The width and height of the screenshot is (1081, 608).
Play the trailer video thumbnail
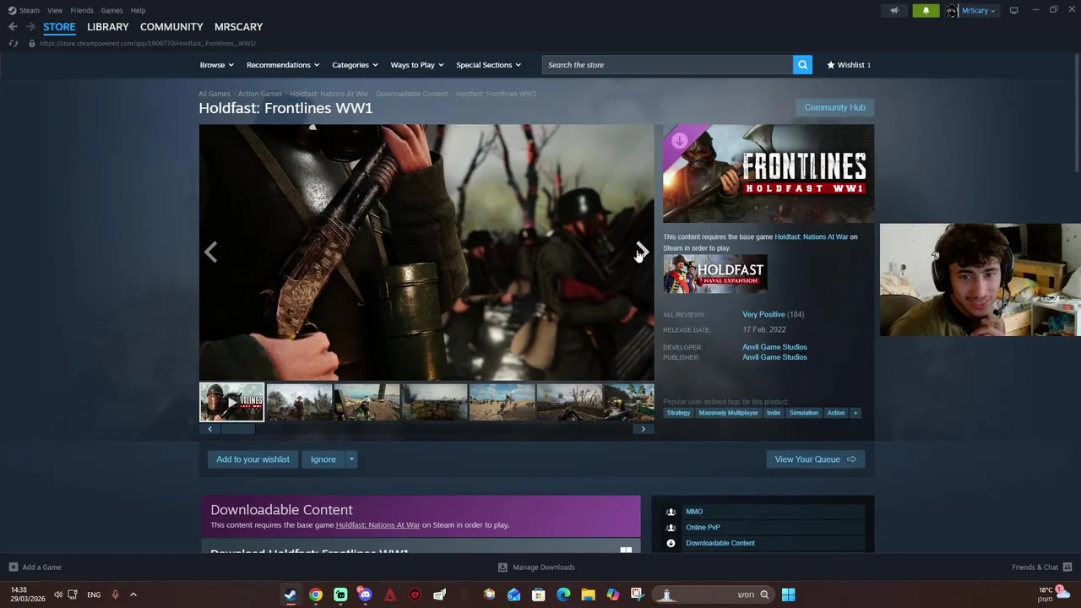coord(231,403)
